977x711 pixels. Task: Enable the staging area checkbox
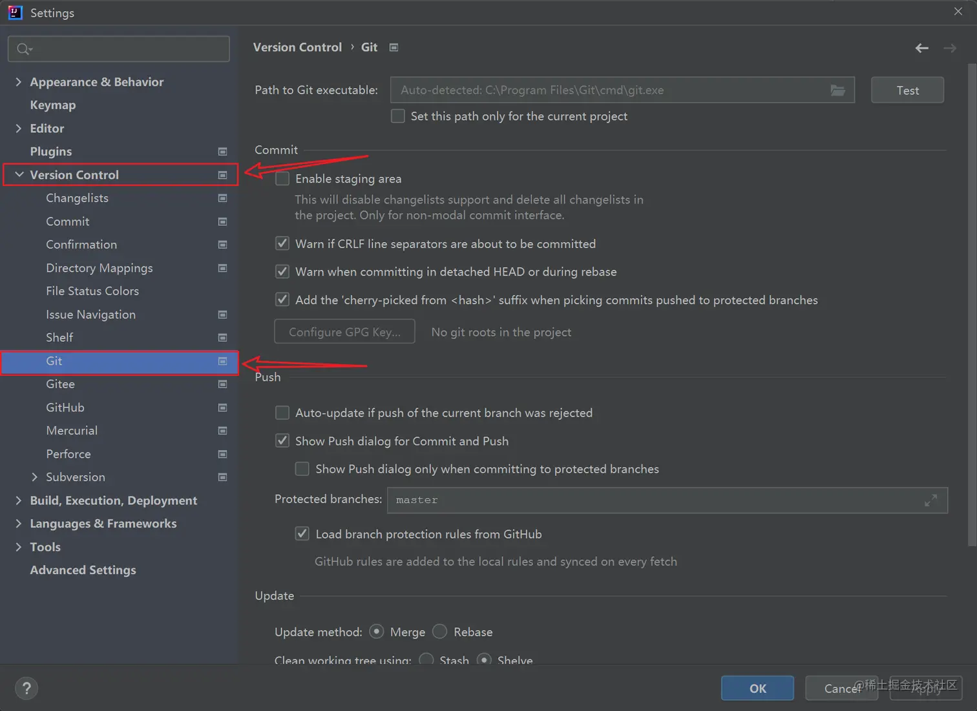pos(282,179)
